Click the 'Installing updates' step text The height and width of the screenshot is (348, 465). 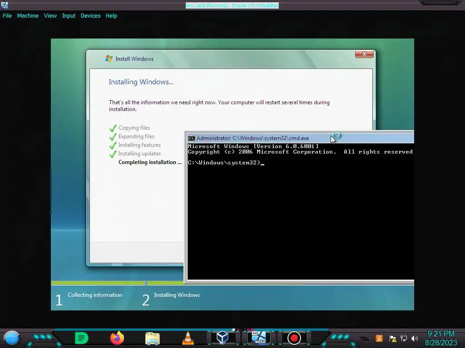point(139,153)
